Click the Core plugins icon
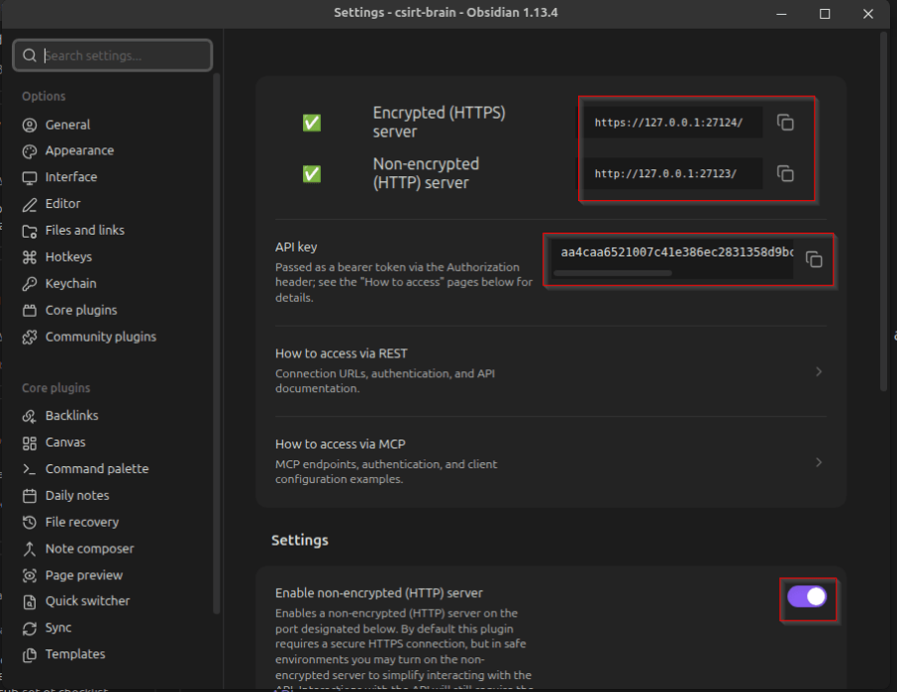The width and height of the screenshot is (897, 692). (x=30, y=311)
